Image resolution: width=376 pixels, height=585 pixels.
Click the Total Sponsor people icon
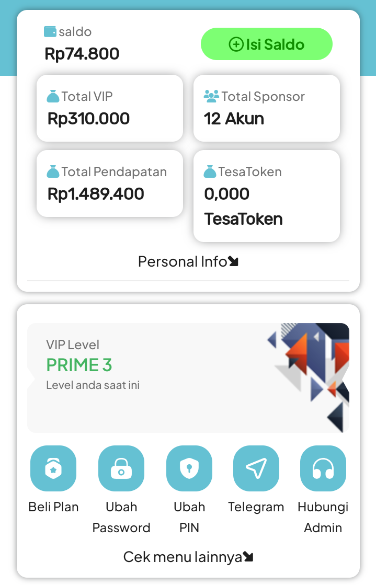(211, 97)
